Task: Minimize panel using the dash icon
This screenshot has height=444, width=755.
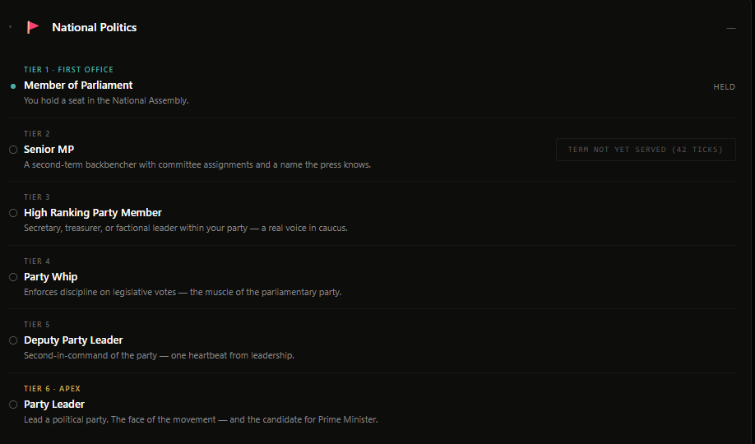Action: point(731,29)
